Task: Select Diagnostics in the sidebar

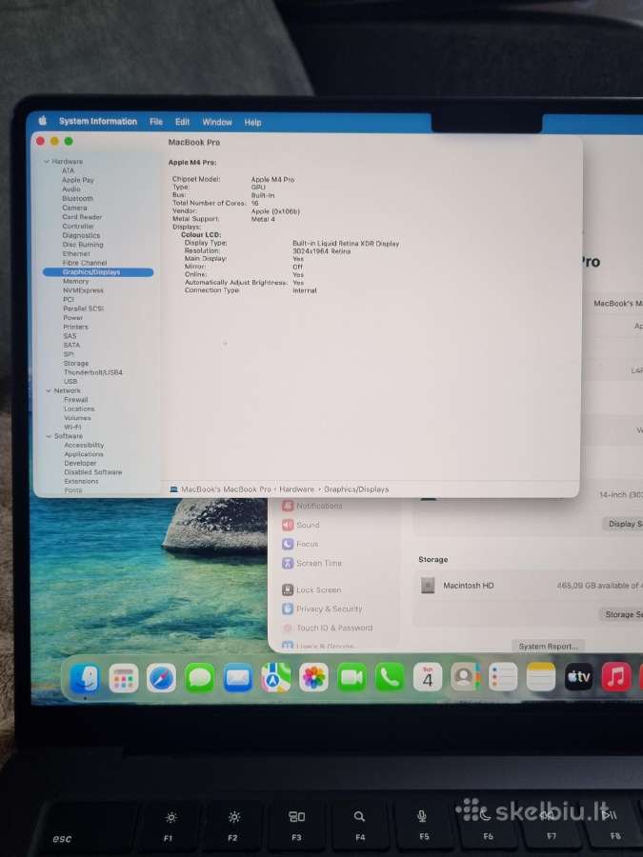Action: [81, 235]
